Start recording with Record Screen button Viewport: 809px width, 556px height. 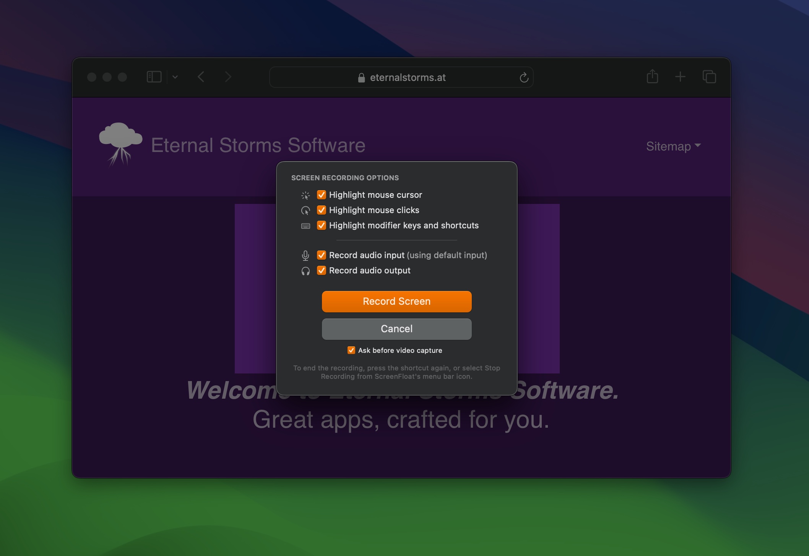(396, 301)
